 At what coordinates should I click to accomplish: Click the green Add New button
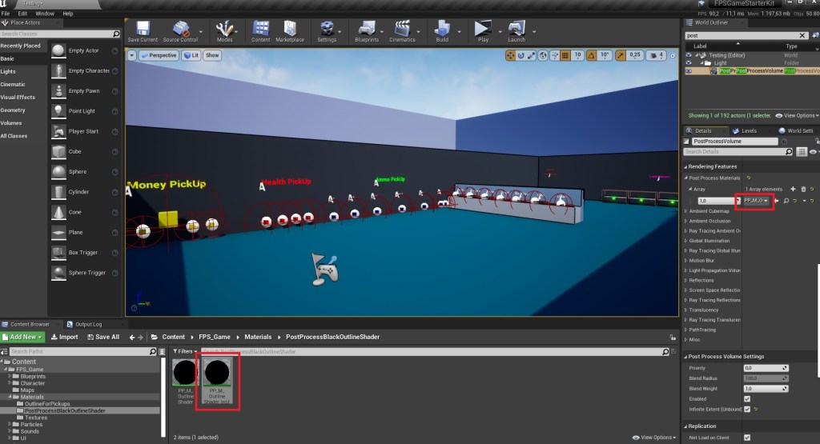click(24, 337)
